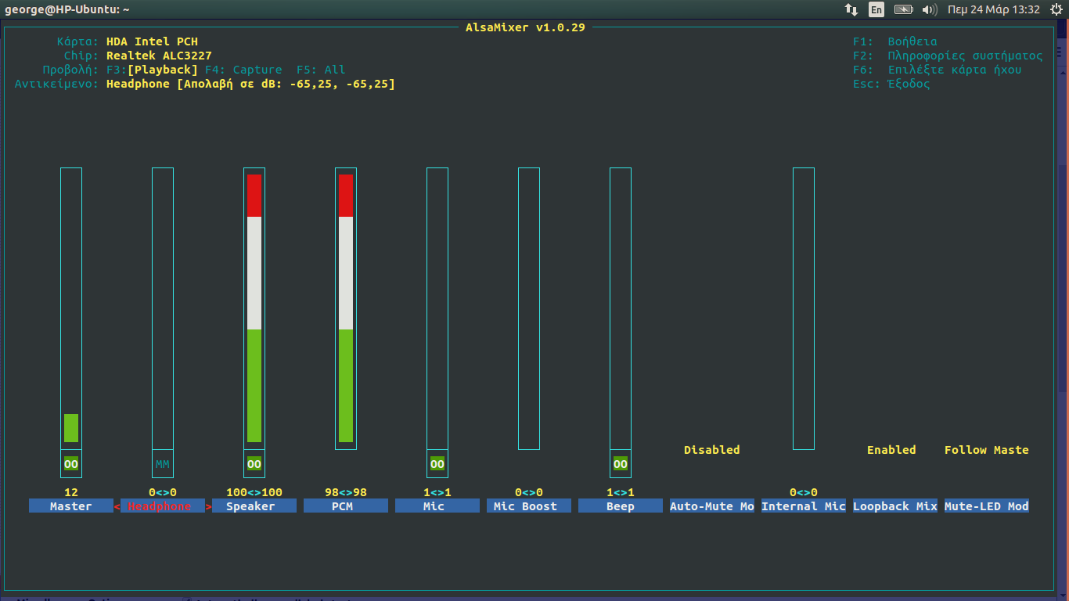Click the HDA Intel PCH card name
The width and height of the screenshot is (1069, 601).
click(x=152, y=41)
